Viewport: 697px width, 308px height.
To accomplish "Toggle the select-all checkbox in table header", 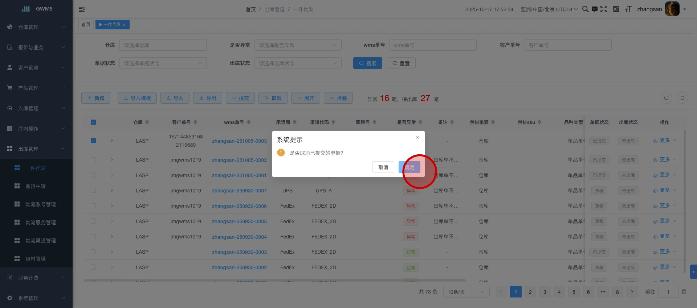I will (x=93, y=122).
